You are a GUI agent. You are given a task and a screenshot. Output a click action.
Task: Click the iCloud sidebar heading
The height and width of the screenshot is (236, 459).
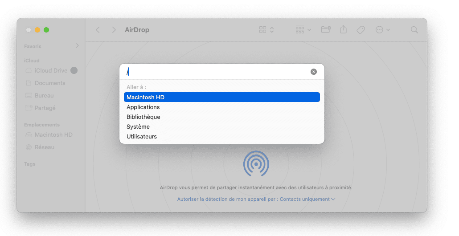point(32,61)
